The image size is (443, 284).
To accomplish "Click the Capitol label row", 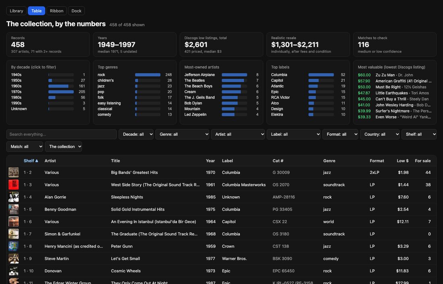I will (308, 80).
